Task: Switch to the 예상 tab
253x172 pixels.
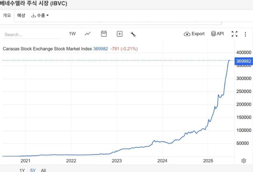Action: coord(21,15)
